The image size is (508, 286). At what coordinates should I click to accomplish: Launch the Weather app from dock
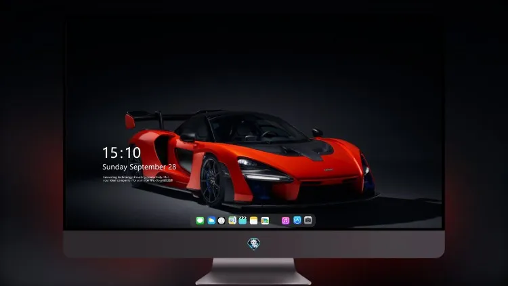coord(211,220)
